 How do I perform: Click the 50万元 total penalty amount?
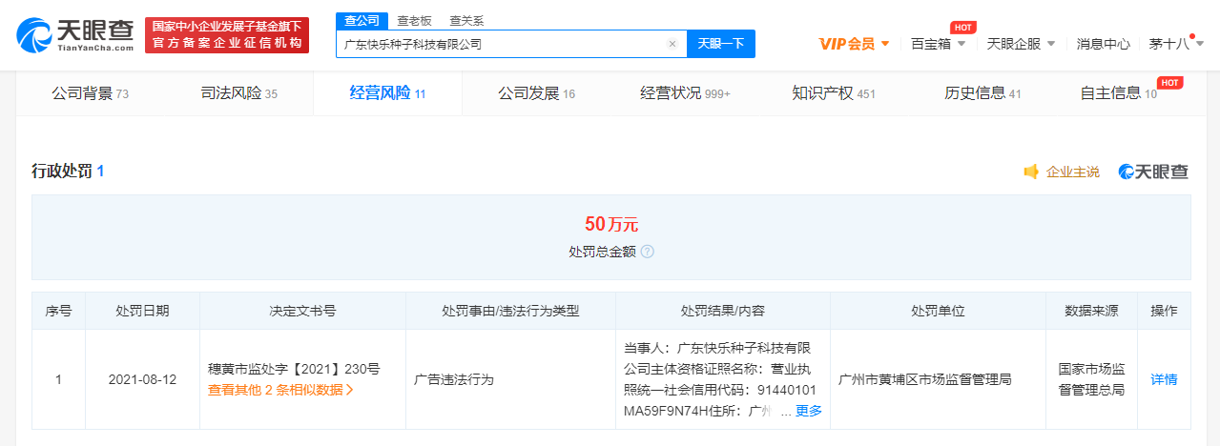(610, 225)
